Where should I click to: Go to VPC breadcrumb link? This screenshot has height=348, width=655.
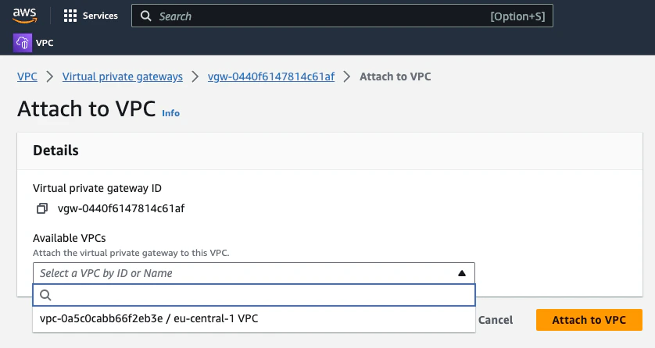click(x=27, y=76)
